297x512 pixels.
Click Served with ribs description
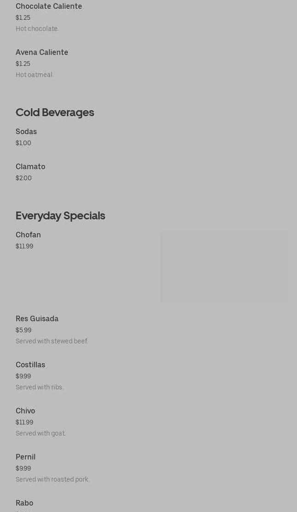click(39, 387)
